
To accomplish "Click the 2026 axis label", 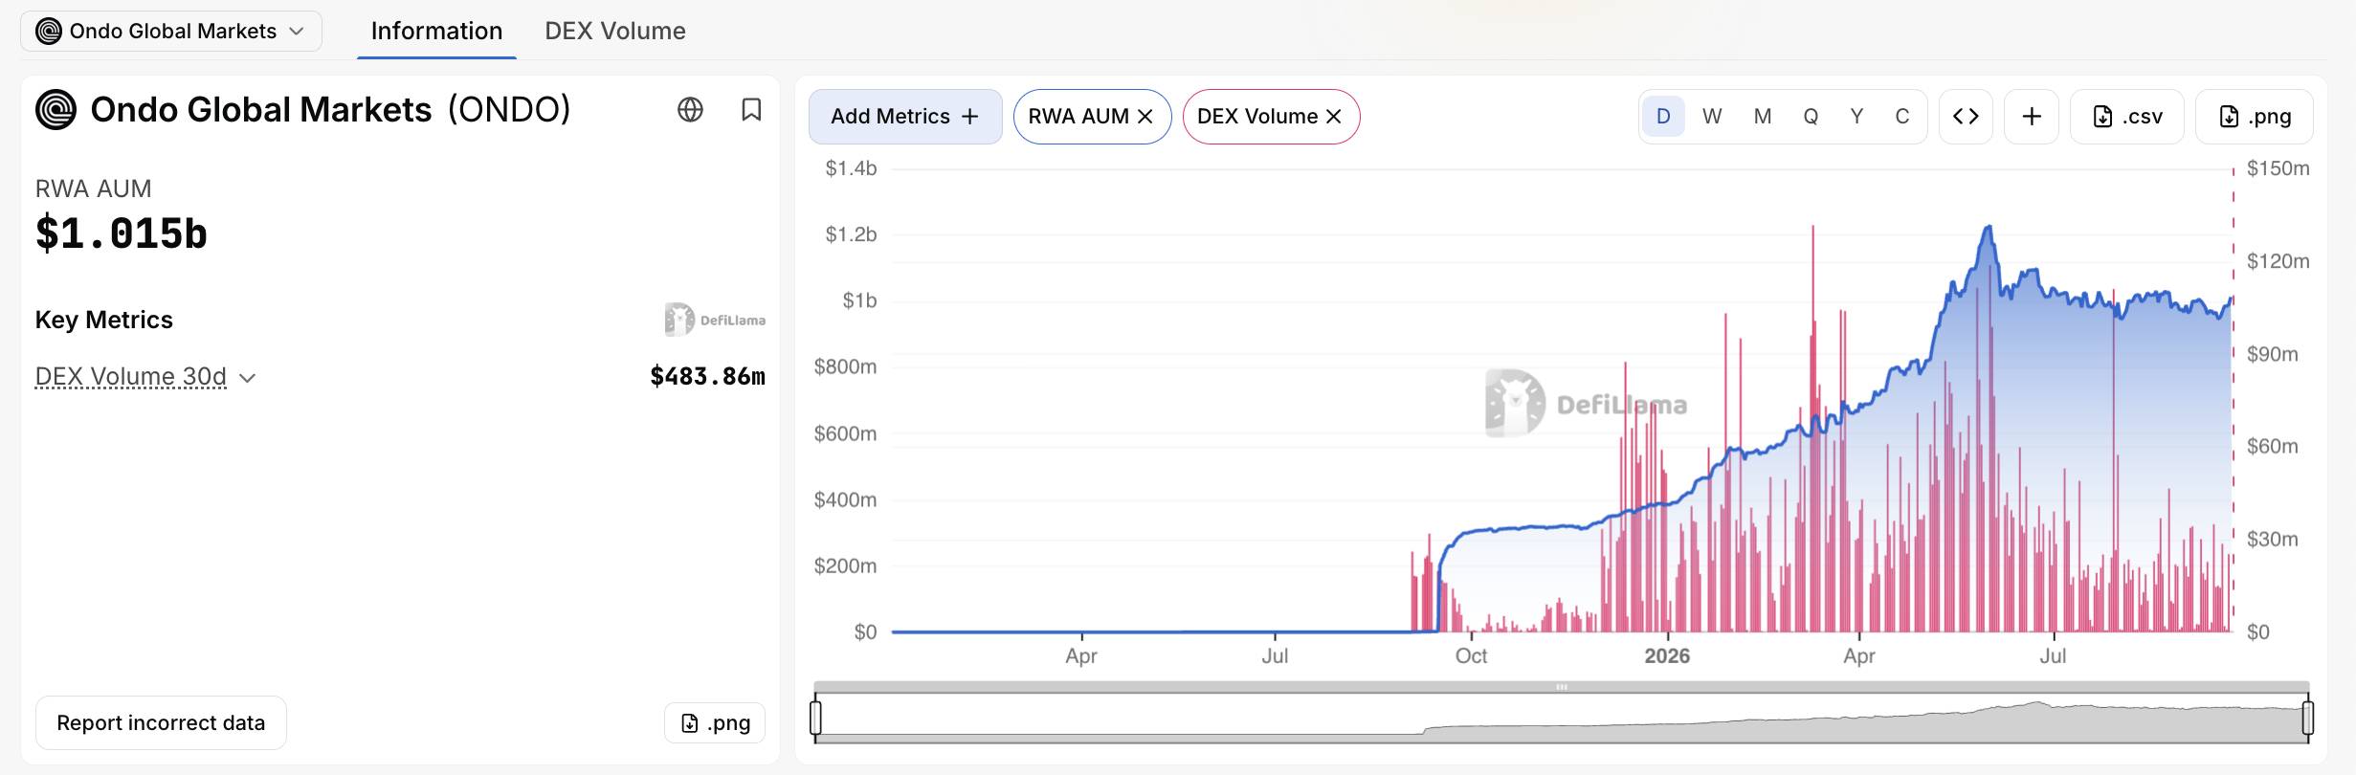I will click(1667, 656).
